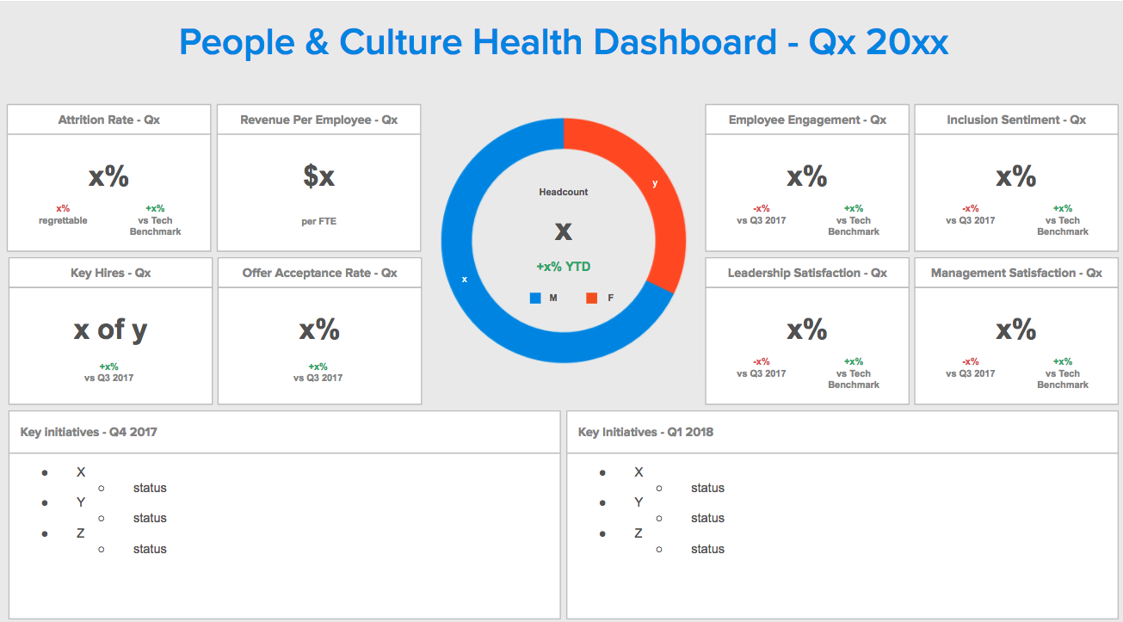Viewport: 1123px width, 622px height.
Task: Click the red regrettable x% in Attrition
Action: 63,208
